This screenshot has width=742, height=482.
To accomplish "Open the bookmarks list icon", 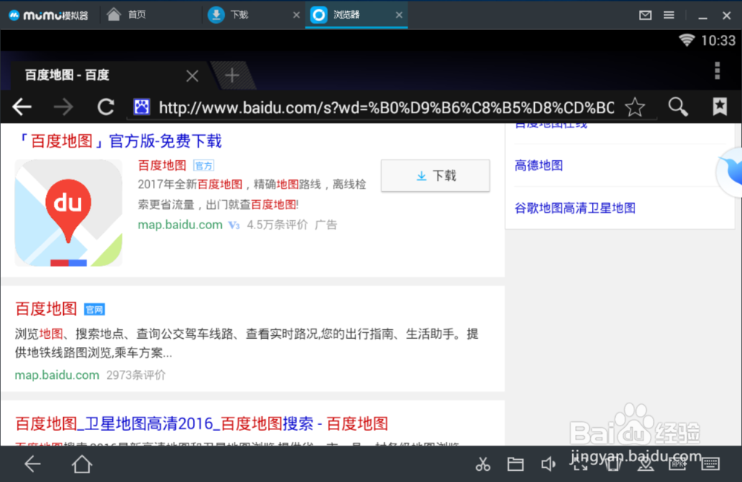I will (x=720, y=107).
